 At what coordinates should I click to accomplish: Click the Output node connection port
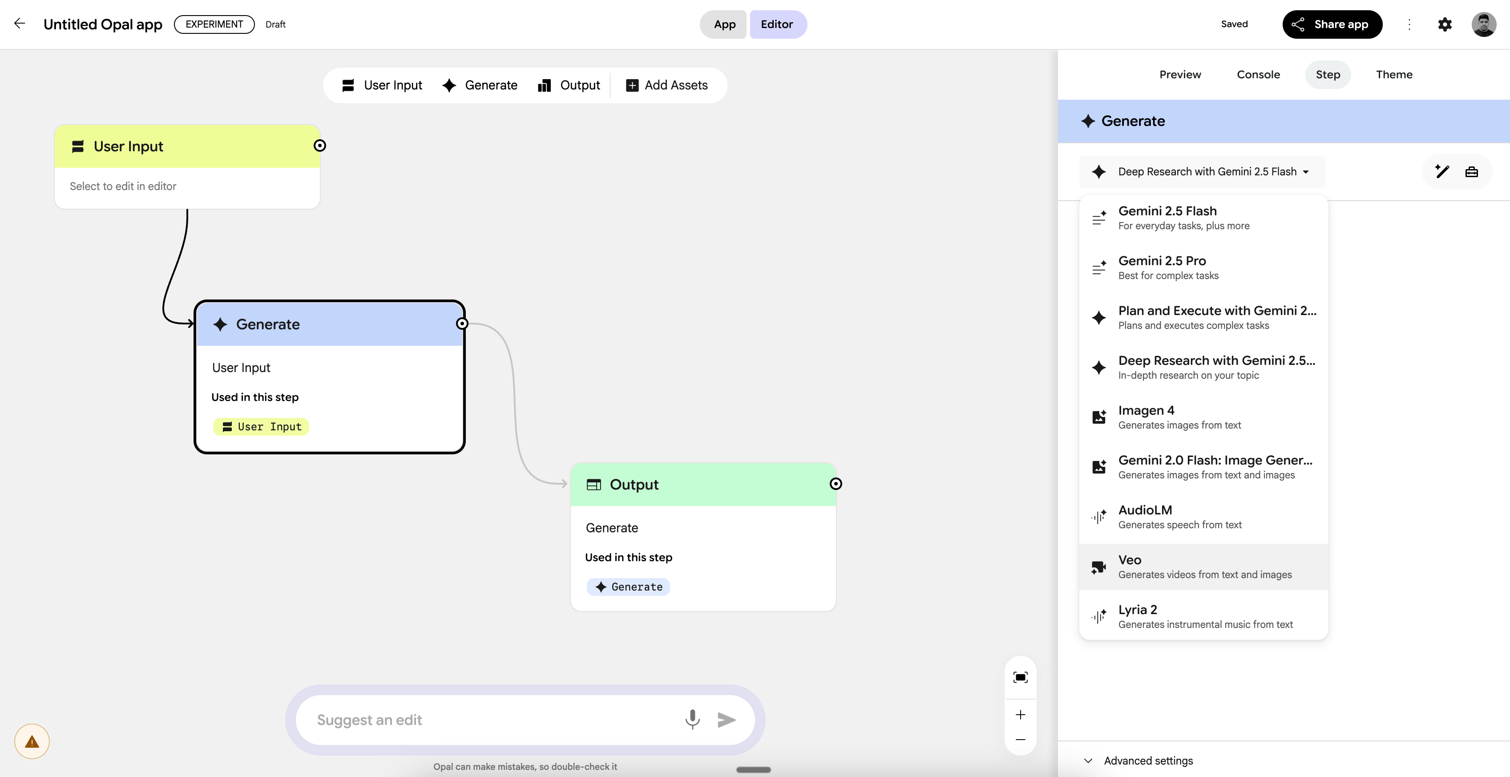click(836, 484)
